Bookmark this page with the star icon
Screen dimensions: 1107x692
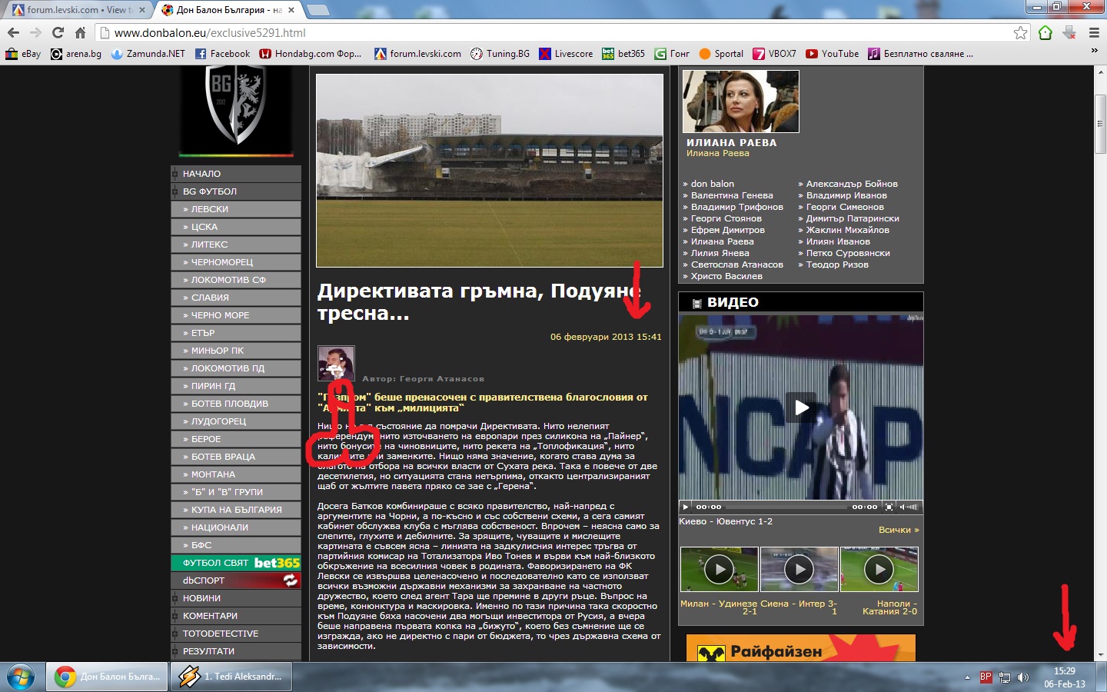point(1020,32)
